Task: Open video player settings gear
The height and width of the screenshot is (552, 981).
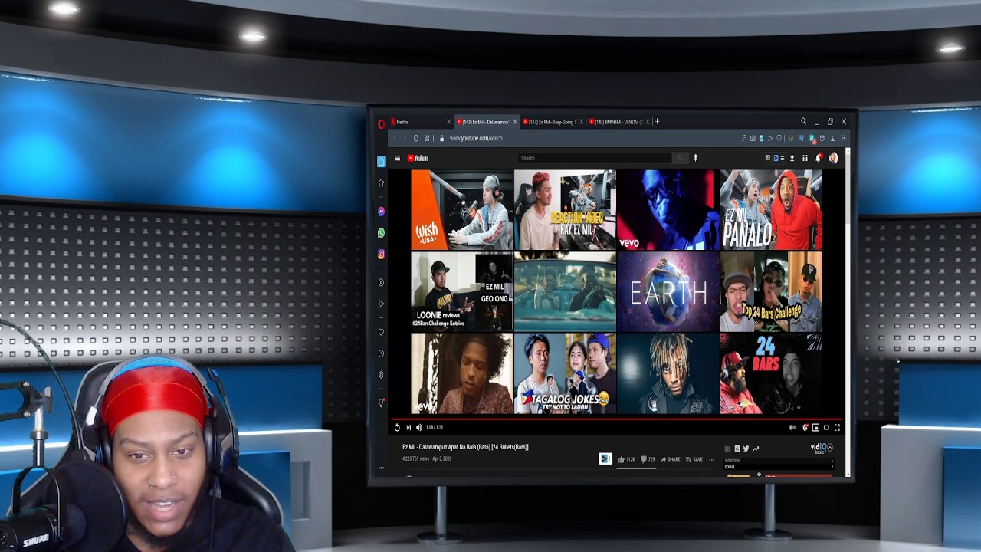Action: [805, 428]
